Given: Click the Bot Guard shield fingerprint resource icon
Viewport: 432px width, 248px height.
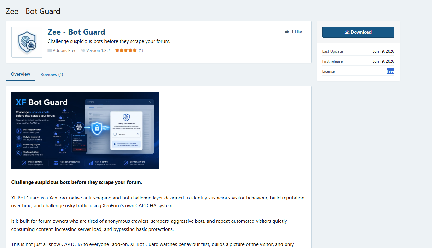Looking at the screenshot, I should click(27, 42).
